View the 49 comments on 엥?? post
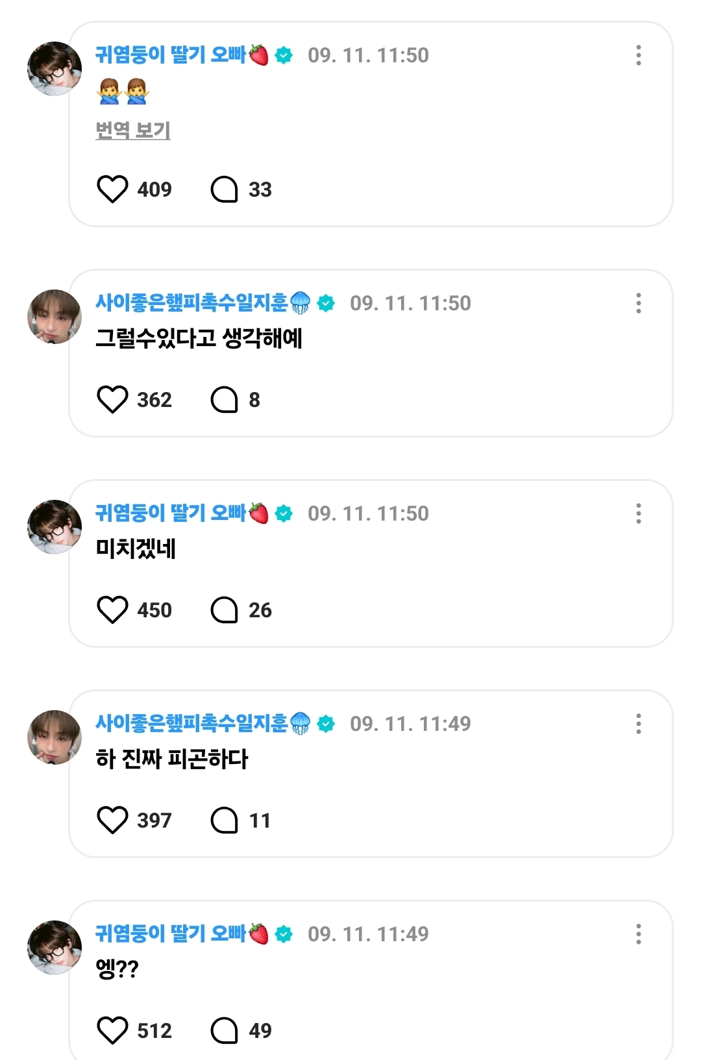701x1060 pixels. click(225, 1031)
